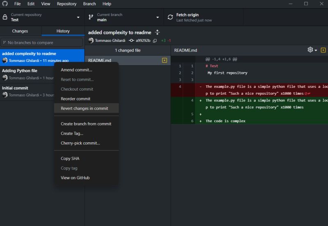Click the repository lock icon
Screen dimensions: 328x226
click(x=5, y=17)
